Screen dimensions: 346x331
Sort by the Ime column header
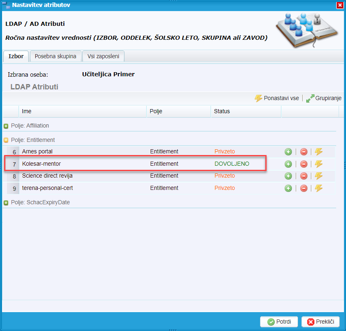pos(82,111)
